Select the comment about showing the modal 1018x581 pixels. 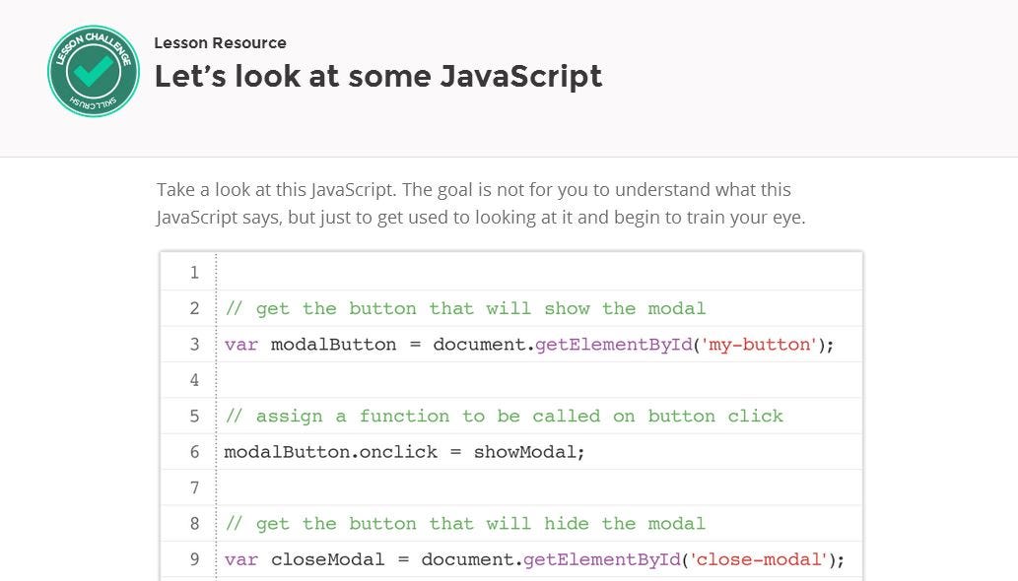[x=465, y=308]
